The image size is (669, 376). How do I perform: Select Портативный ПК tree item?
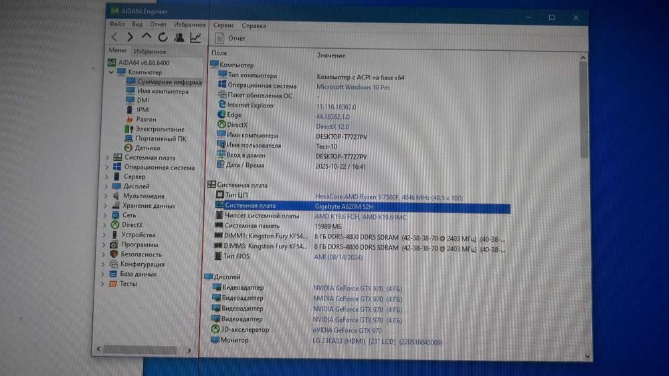point(161,138)
